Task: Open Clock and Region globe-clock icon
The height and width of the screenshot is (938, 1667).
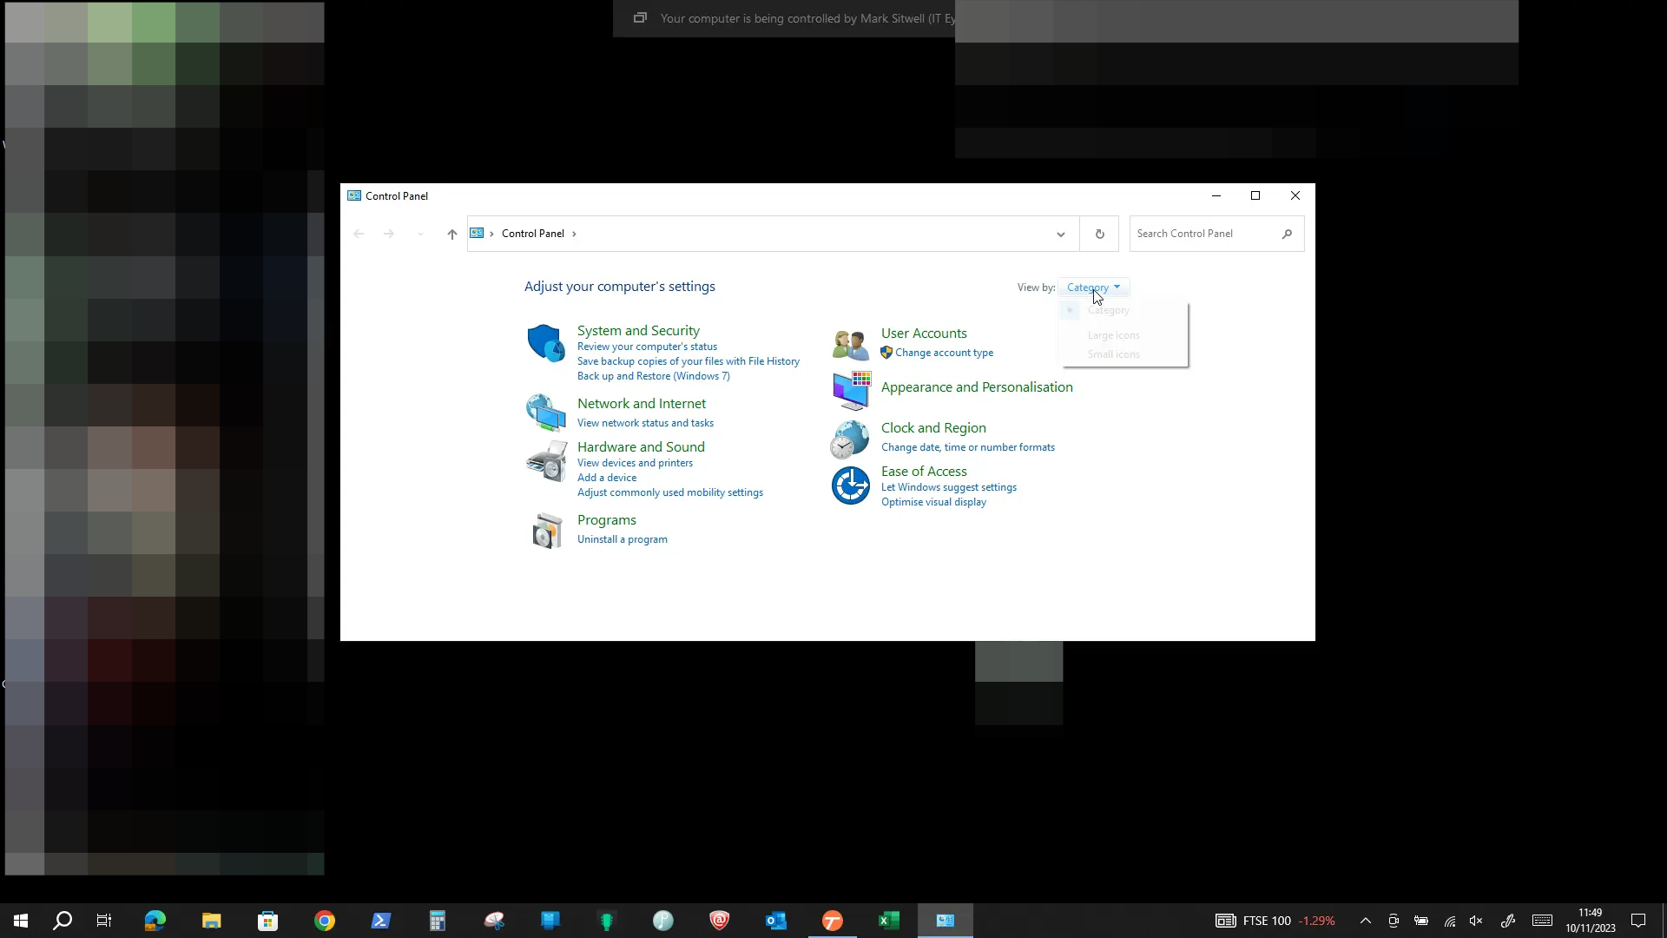Action: coord(849,439)
